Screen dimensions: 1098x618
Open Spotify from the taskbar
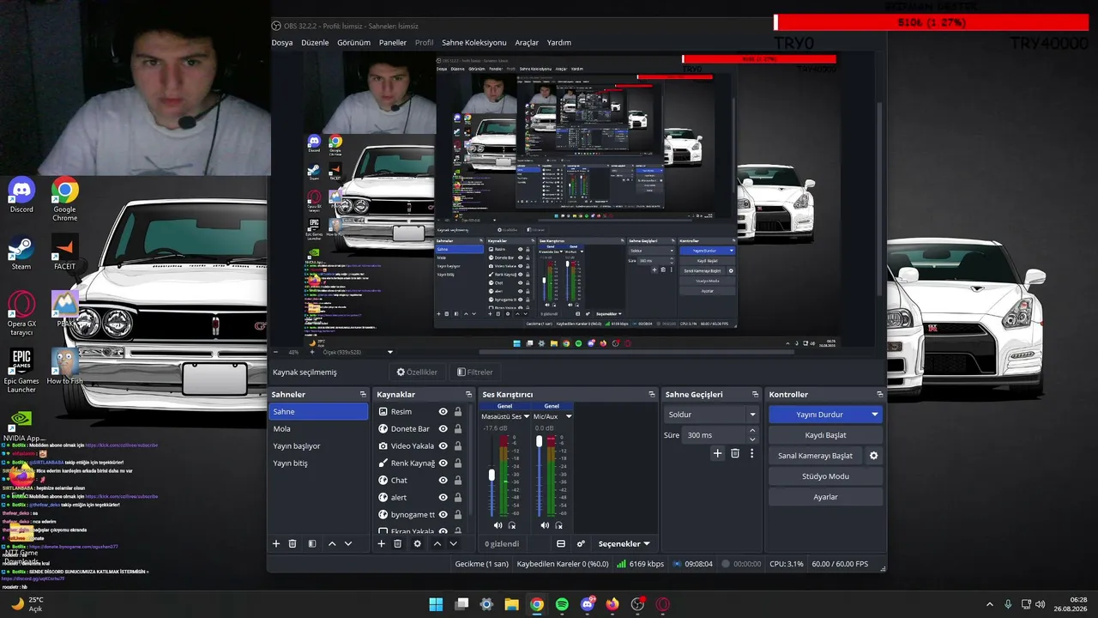click(562, 604)
